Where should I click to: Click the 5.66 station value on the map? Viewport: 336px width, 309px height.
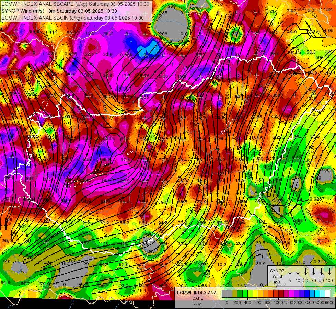click(163, 76)
